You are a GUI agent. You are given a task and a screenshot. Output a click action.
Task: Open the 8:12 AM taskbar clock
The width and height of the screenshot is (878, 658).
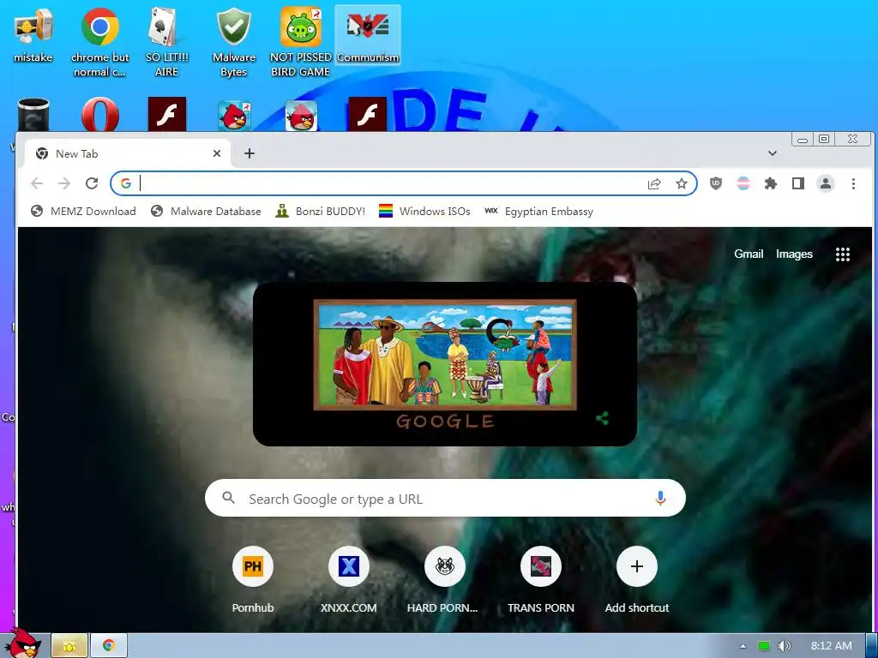[x=832, y=646]
